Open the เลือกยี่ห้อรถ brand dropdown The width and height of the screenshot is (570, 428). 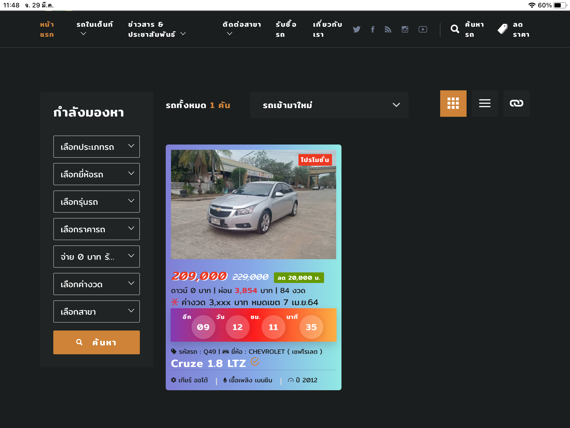click(x=97, y=174)
